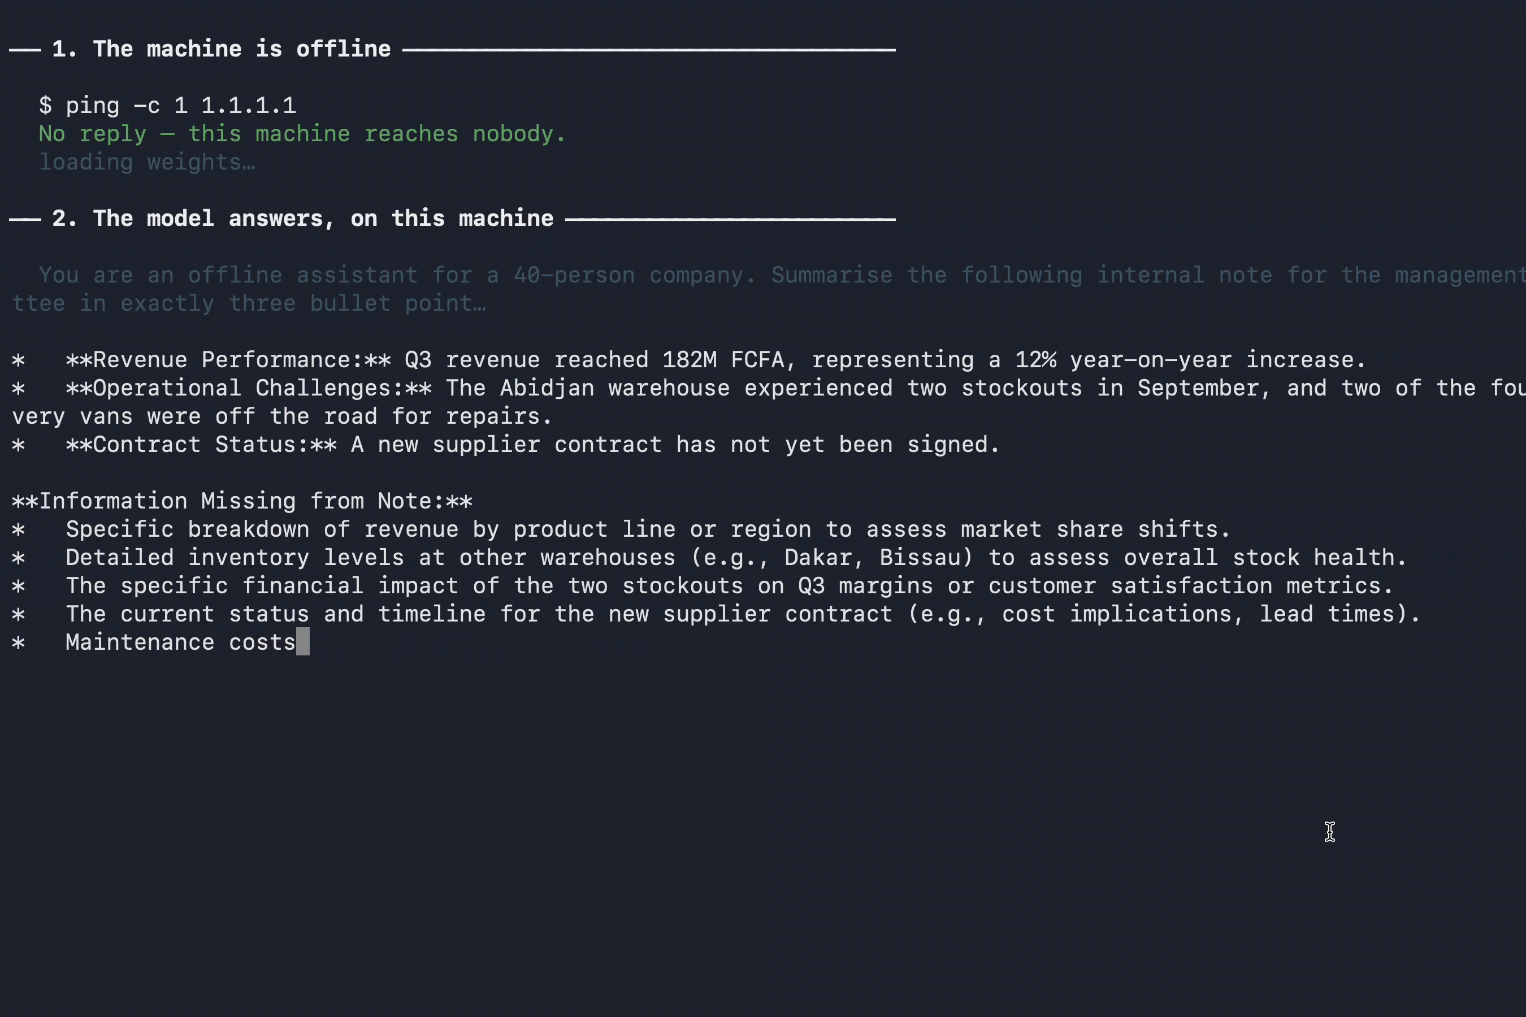The width and height of the screenshot is (1526, 1017).
Task: Click the '**Information Missing from Note:**' heading
Action: [242, 501]
